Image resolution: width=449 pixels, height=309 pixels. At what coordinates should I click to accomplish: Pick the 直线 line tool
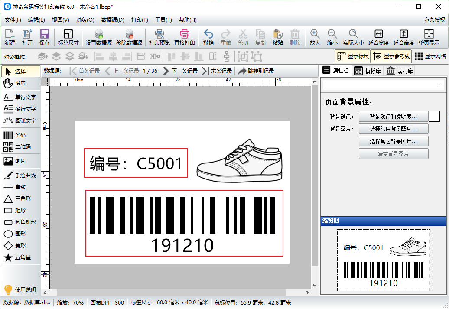pos(21,187)
